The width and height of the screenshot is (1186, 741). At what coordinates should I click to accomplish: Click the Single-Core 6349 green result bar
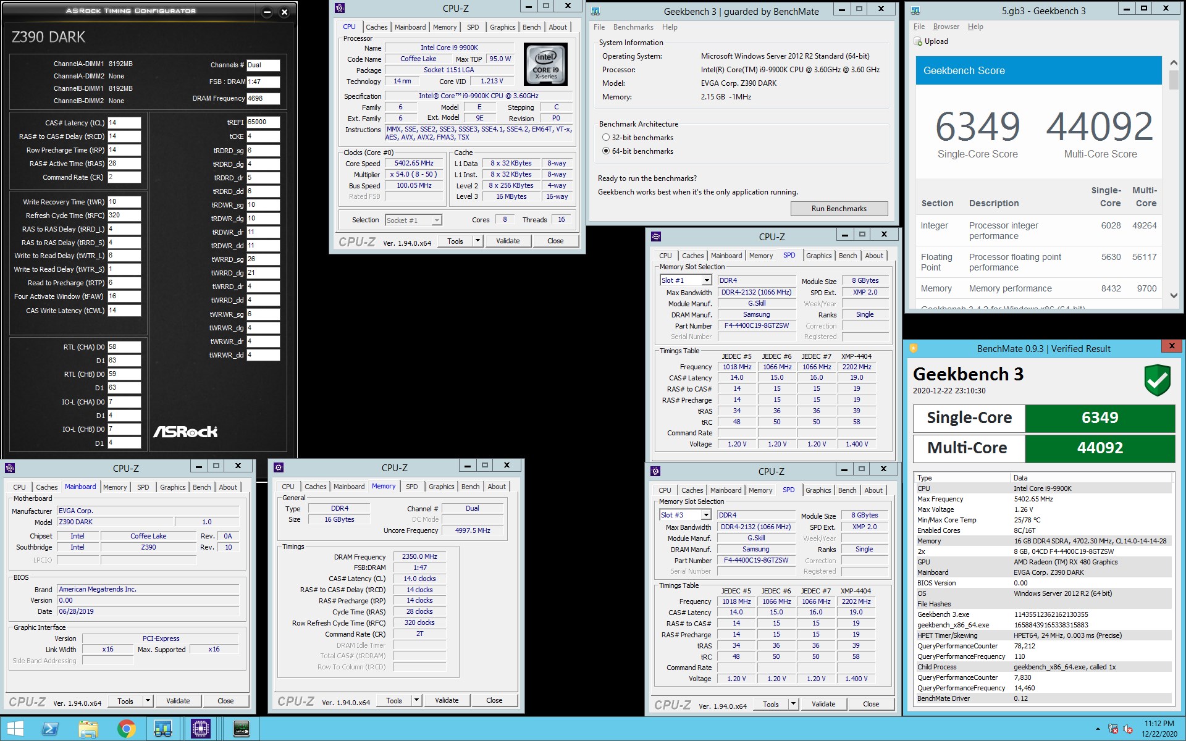click(1100, 418)
